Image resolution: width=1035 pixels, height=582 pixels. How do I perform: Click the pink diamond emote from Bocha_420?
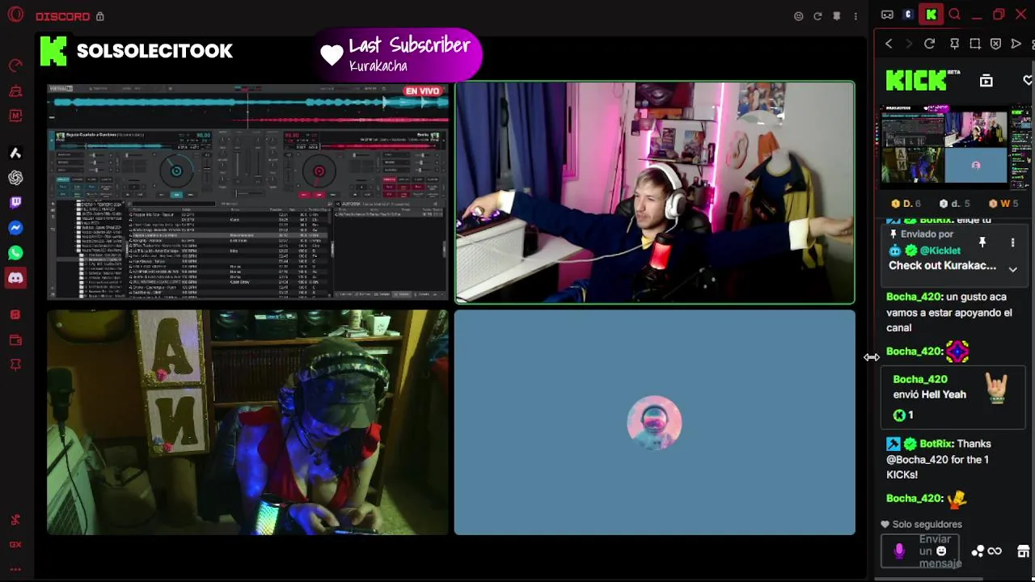957,351
